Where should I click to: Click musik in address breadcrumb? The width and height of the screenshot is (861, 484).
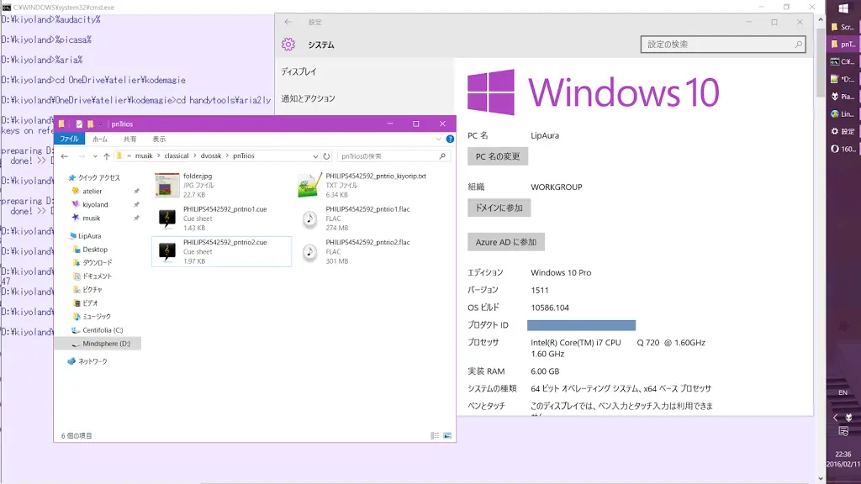pyautogui.click(x=144, y=155)
